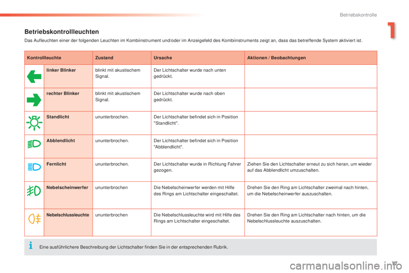This screenshot has height=273, width=409.
Task: Click 'Die Nebelscheinwerfer werden mit Hilfe…' cause text
Action: click(196, 190)
